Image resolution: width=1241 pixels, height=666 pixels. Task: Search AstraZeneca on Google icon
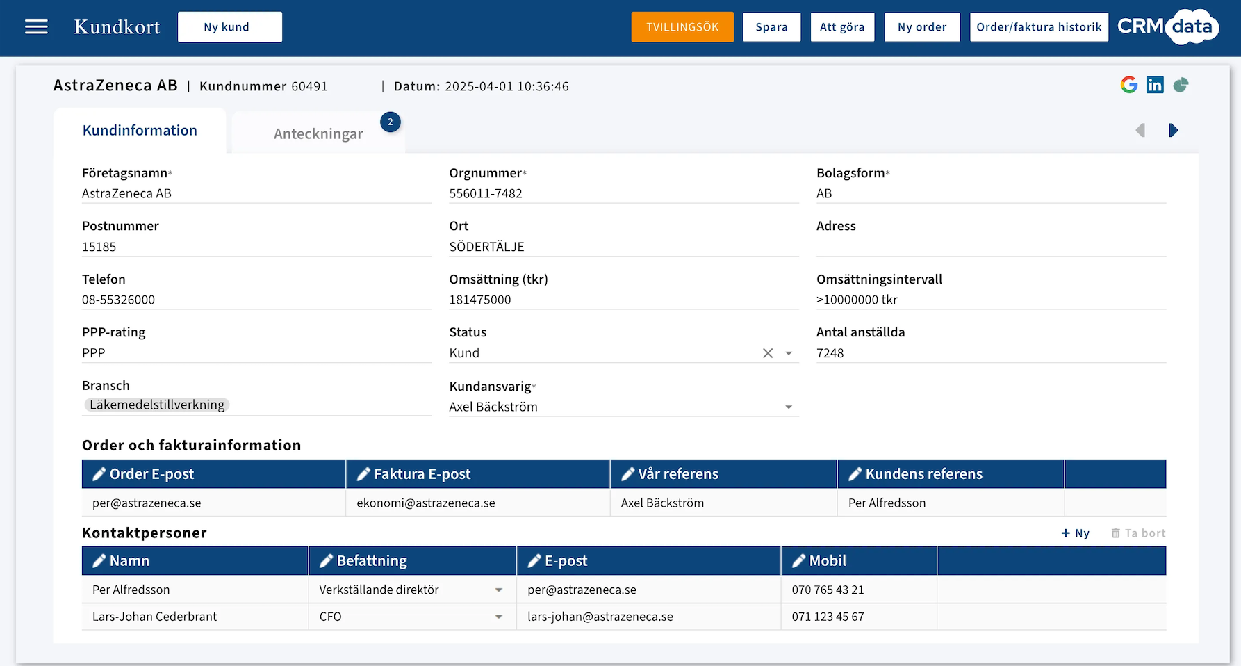1129,85
